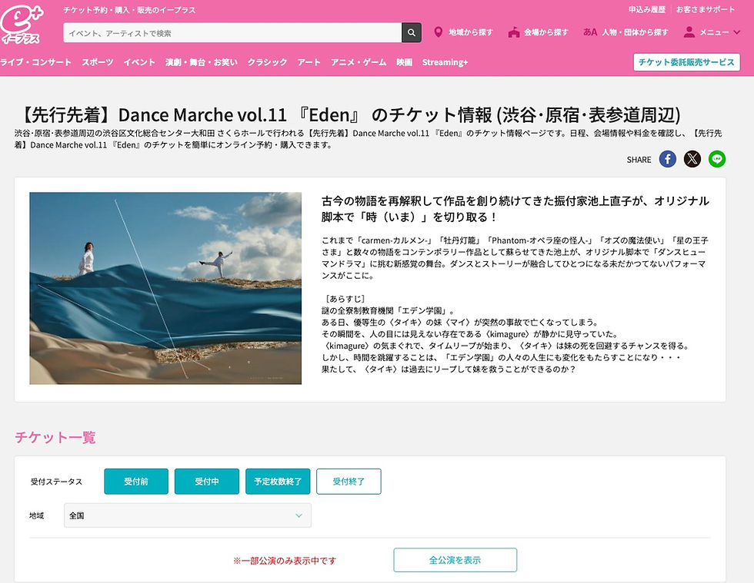Share the page on X
Screen dimensions: 754x583
(692, 159)
